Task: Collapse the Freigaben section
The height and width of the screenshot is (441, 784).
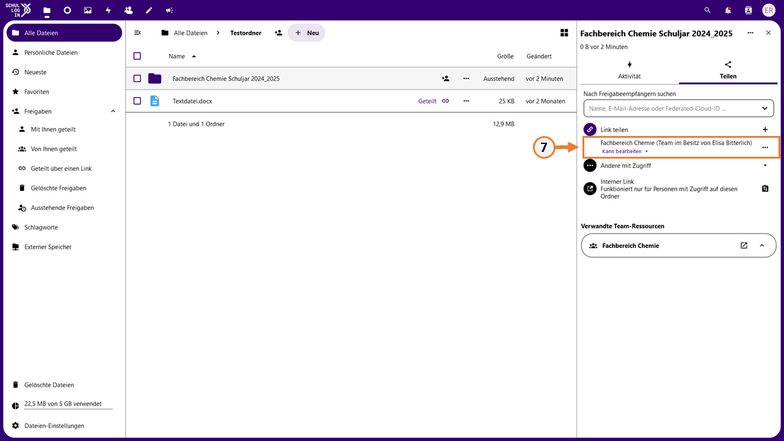Action: [x=113, y=111]
